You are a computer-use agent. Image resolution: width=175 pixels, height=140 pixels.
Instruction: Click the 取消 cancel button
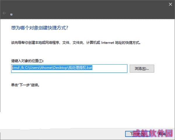click(162, 134)
